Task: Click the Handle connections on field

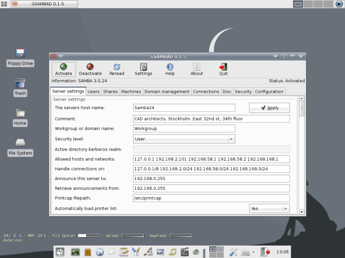Action: click(211, 169)
